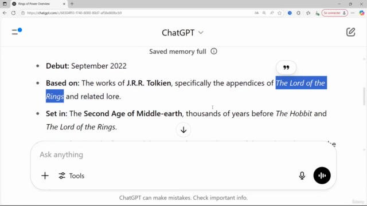Add page to favorites with star icon
The width and height of the screenshot is (367, 206).
coord(279,13)
